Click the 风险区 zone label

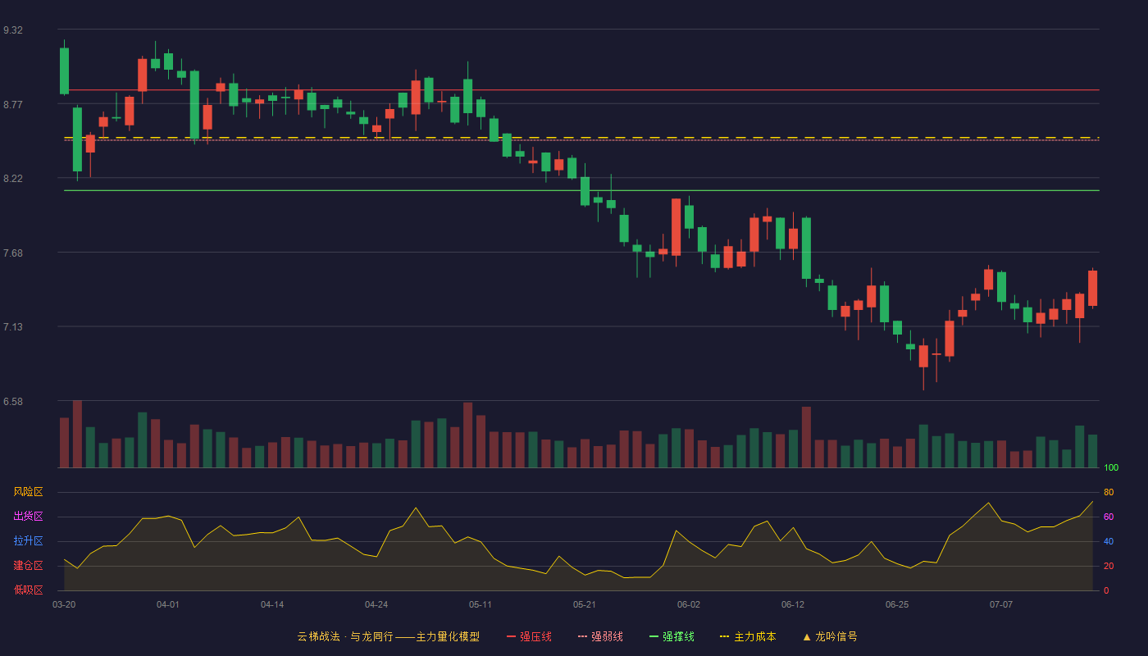tap(28, 492)
